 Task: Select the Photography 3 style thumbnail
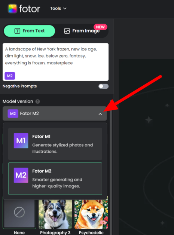pos(55,214)
